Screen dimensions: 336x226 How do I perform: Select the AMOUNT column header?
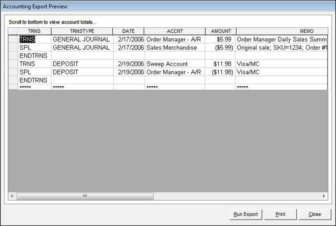click(221, 31)
